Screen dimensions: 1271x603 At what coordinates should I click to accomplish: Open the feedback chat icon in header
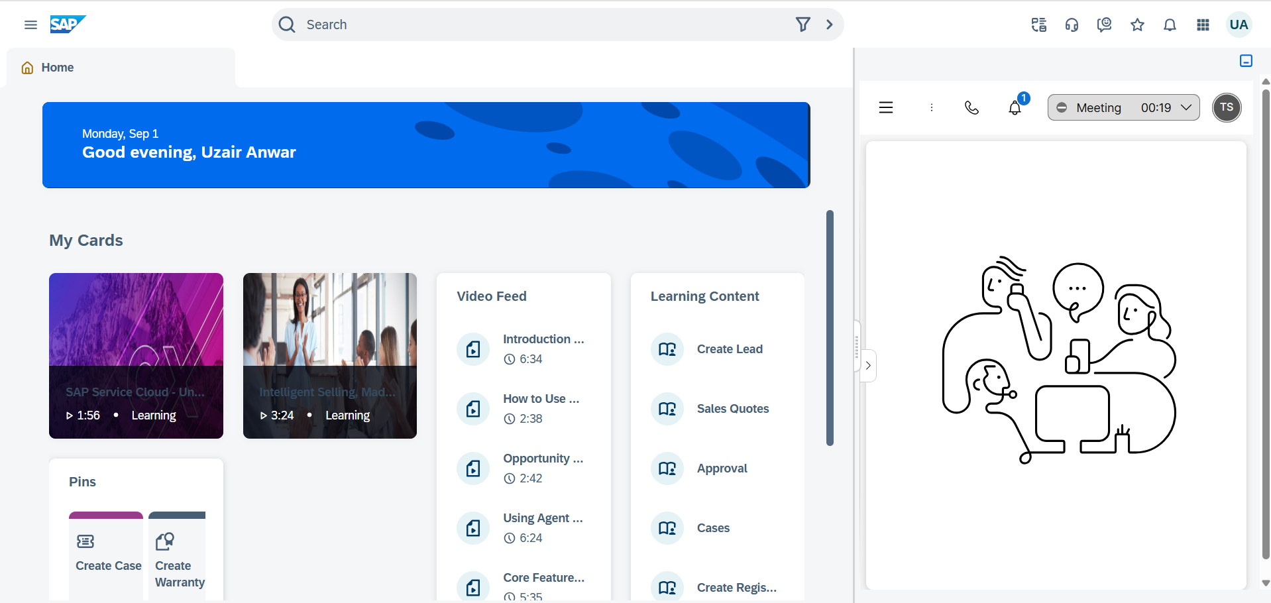tap(1104, 25)
